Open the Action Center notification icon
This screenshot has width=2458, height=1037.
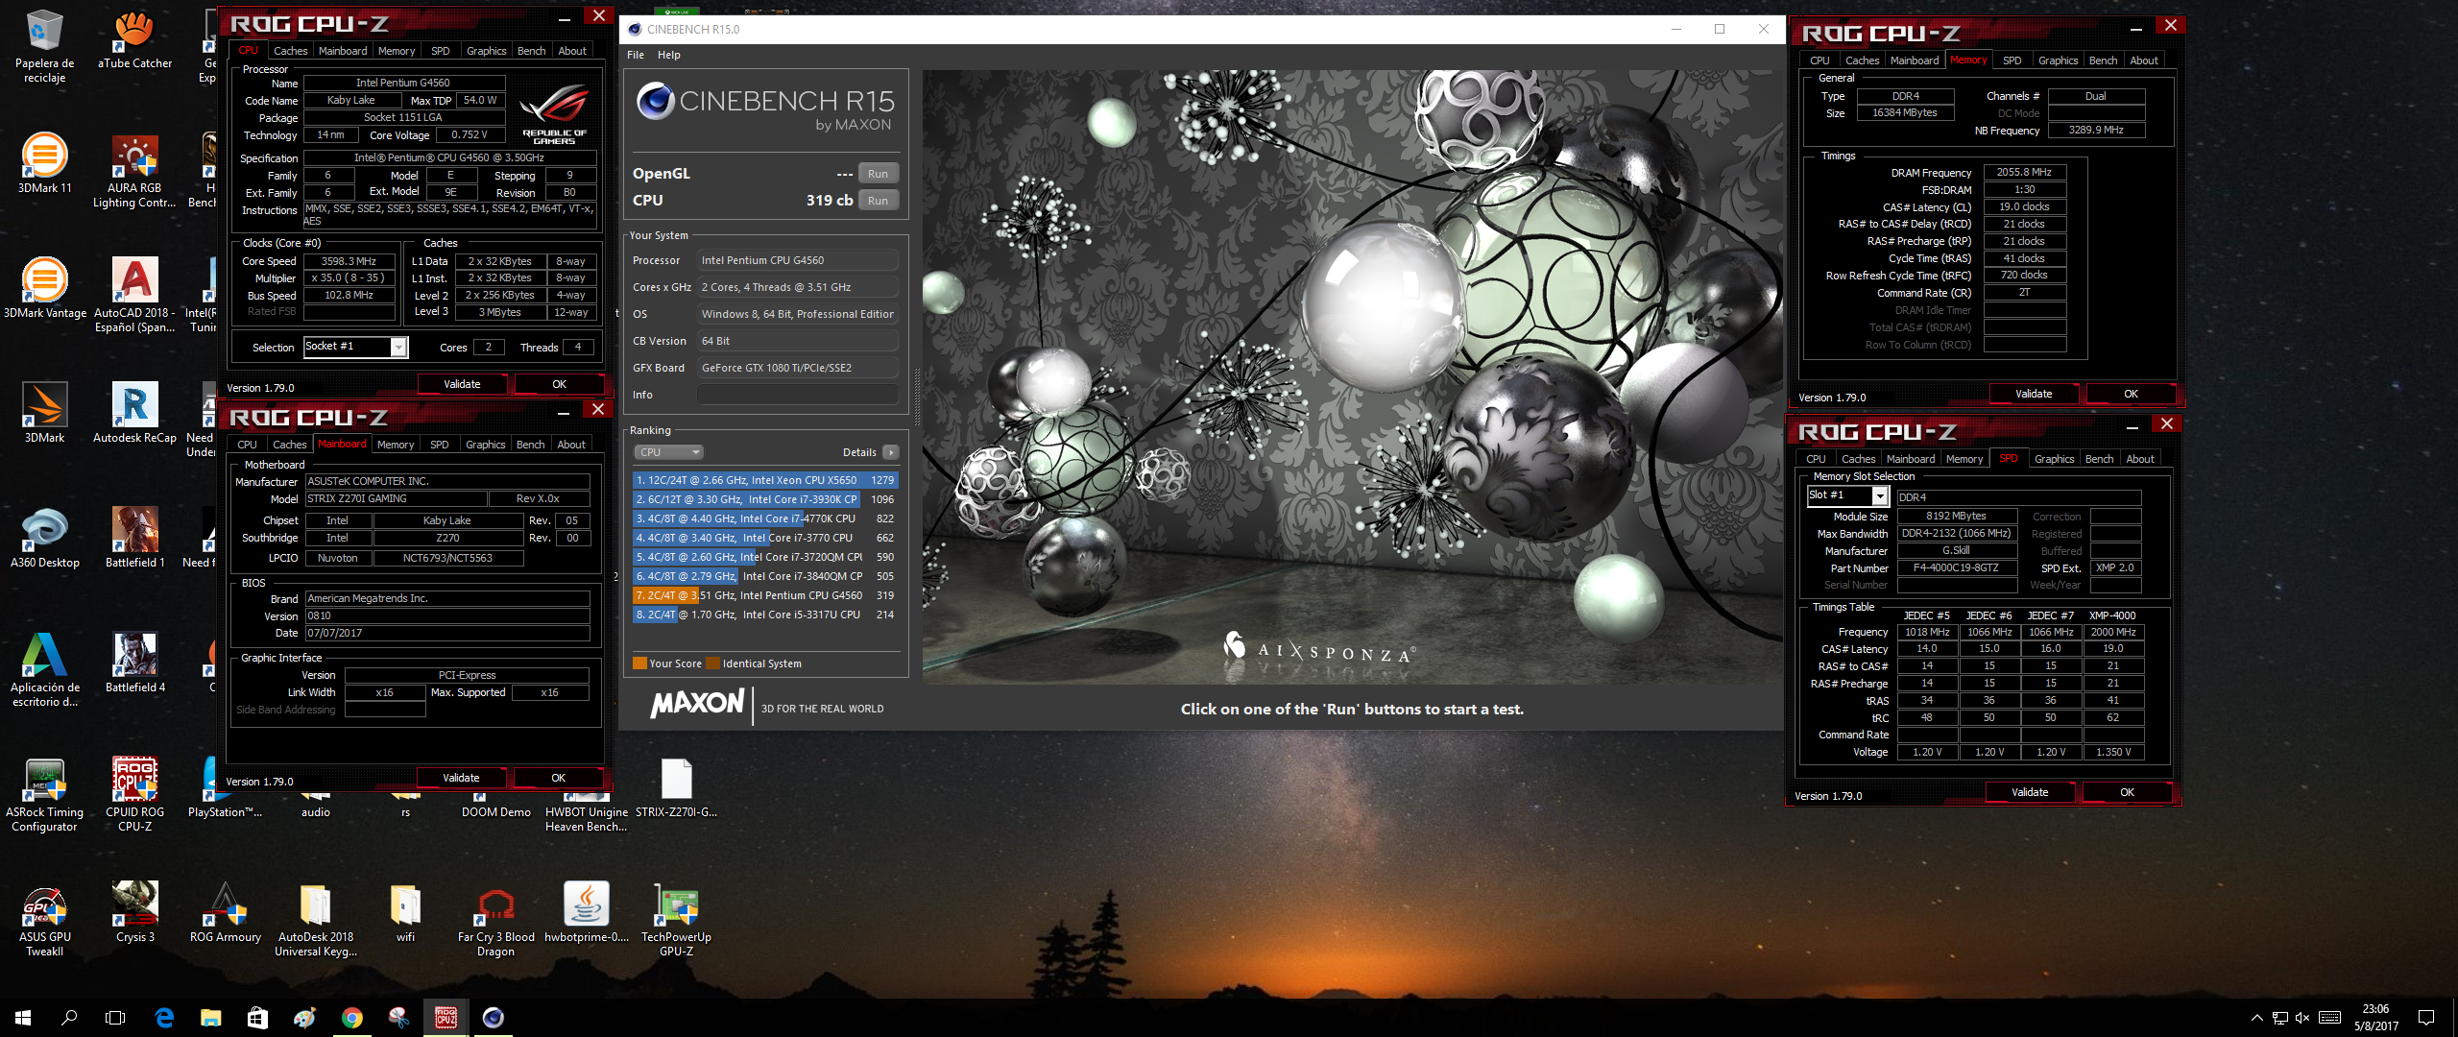tap(2426, 1018)
